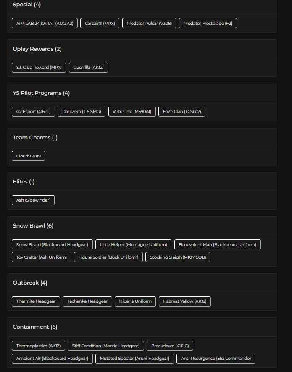Screen dimensions: 292x372
Task: Select the AIM LAB 24 KARAT (AUG A2) tag
Action: tap(45, 23)
